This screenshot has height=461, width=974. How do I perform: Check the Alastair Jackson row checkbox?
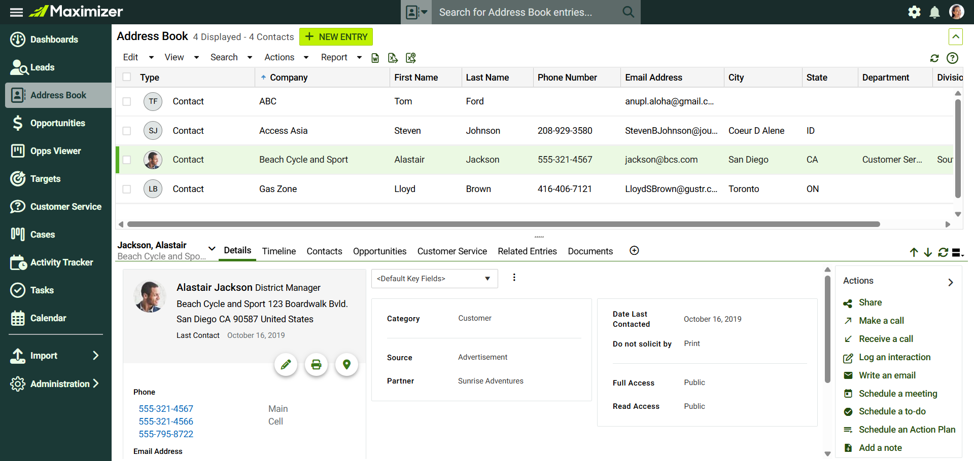(x=127, y=160)
